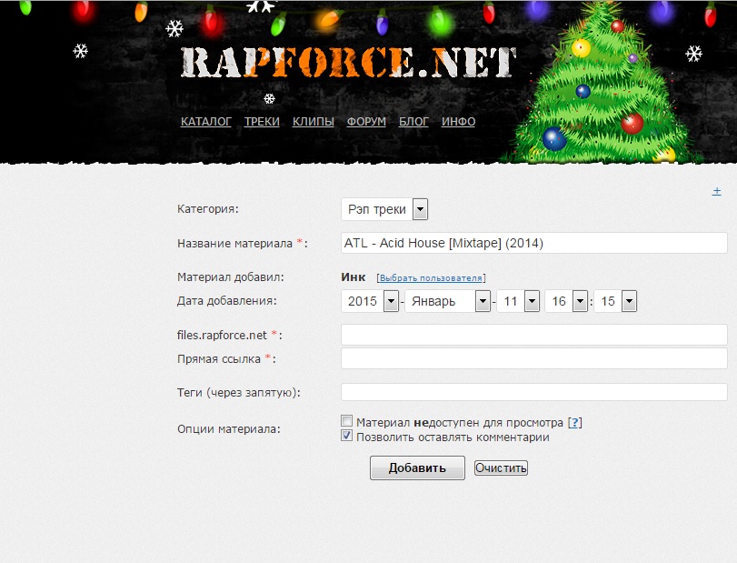Click the Добавить button
The image size is (737, 563).
417,468
